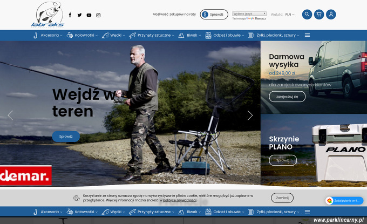Click the hook icon beside Akcesoria in top menu

pyautogui.click(x=35, y=35)
